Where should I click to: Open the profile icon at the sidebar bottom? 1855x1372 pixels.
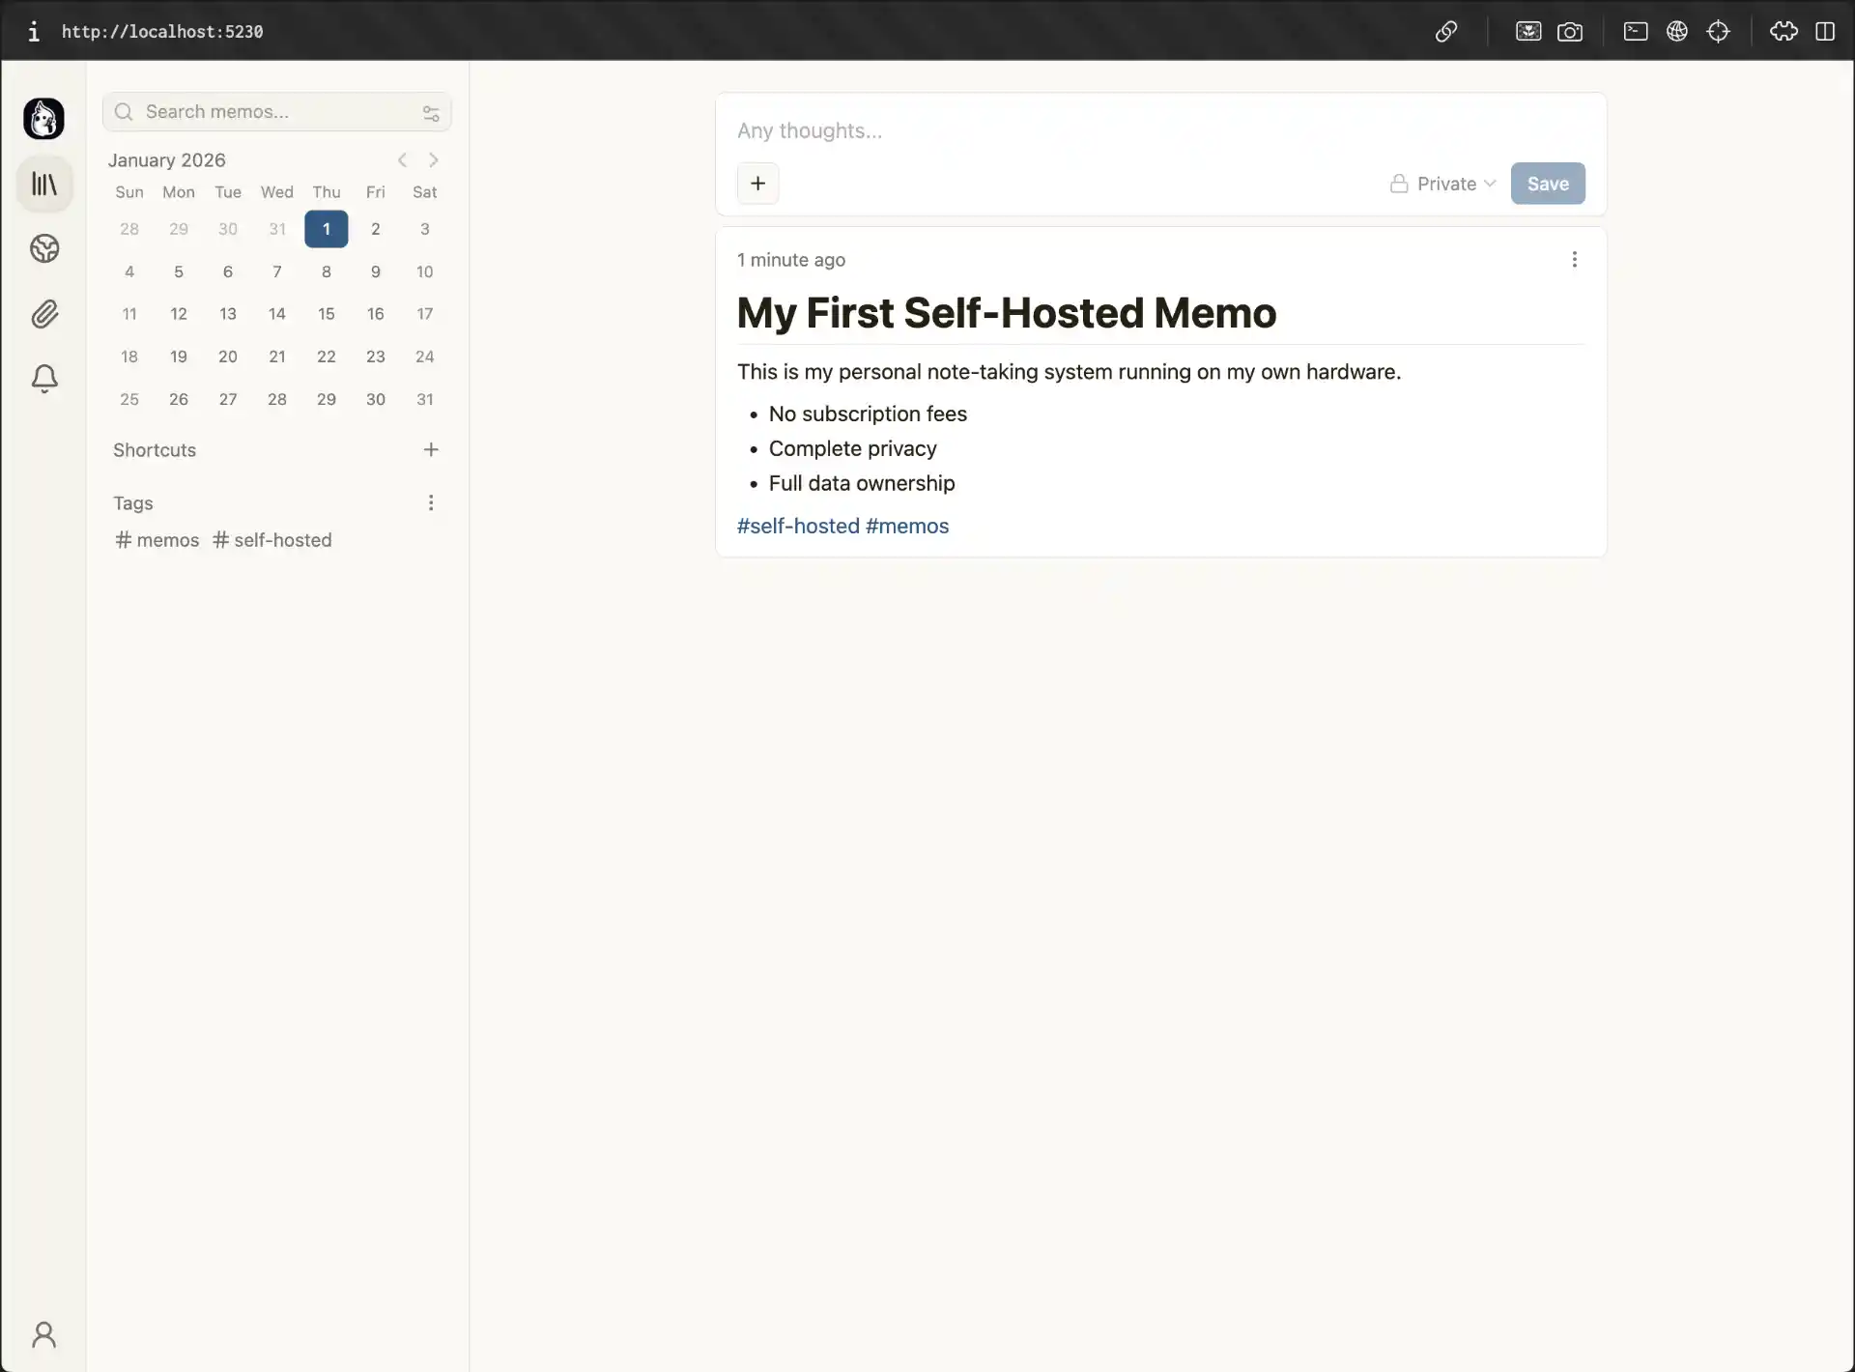point(43,1334)
